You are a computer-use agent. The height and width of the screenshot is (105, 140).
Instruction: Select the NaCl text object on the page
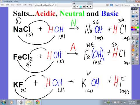click(22, 29)
